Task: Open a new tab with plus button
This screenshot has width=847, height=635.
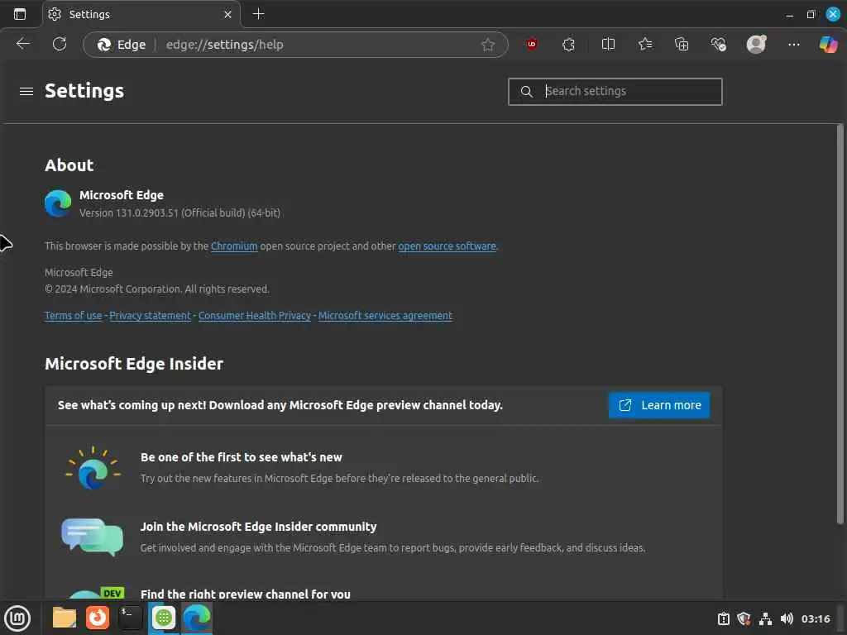Action: tap(259, 14)
